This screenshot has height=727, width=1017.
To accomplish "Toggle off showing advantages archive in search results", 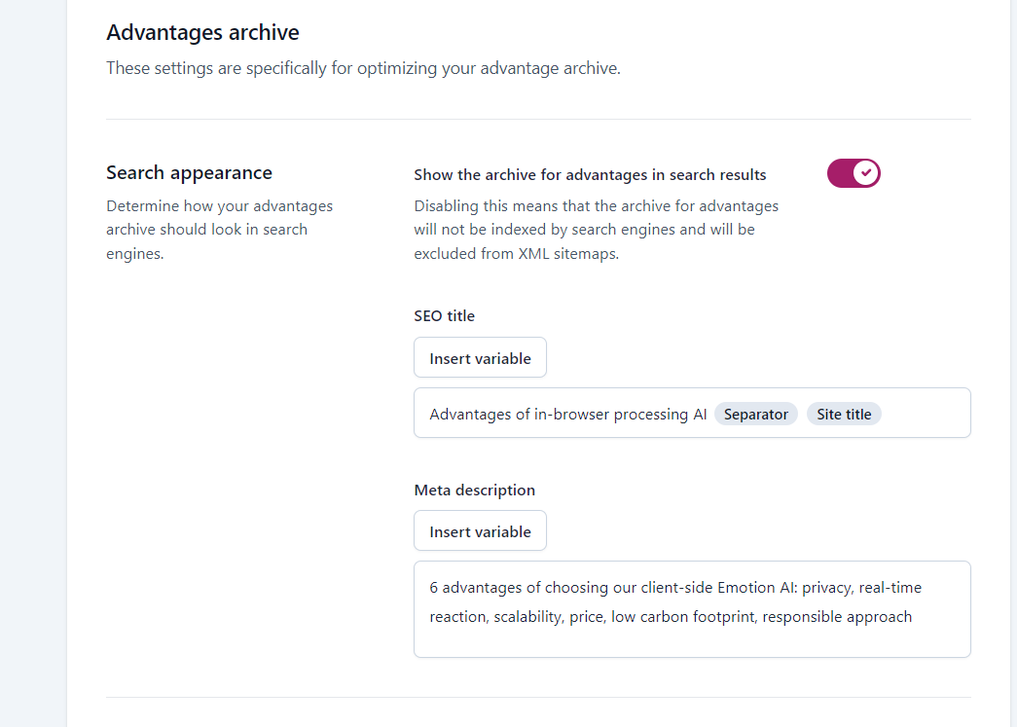I will [854, 174].
